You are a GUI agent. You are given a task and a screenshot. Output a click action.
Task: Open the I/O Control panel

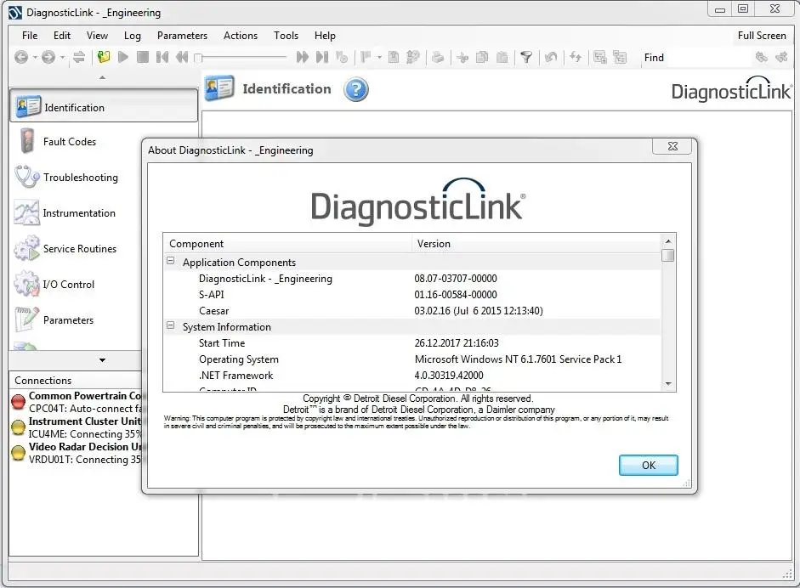click(x=68, y=285)
